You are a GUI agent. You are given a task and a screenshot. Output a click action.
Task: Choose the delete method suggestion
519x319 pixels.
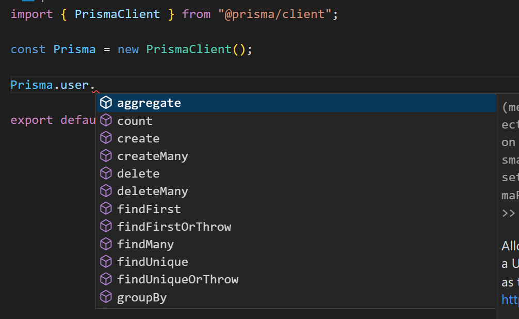[296, 173]
